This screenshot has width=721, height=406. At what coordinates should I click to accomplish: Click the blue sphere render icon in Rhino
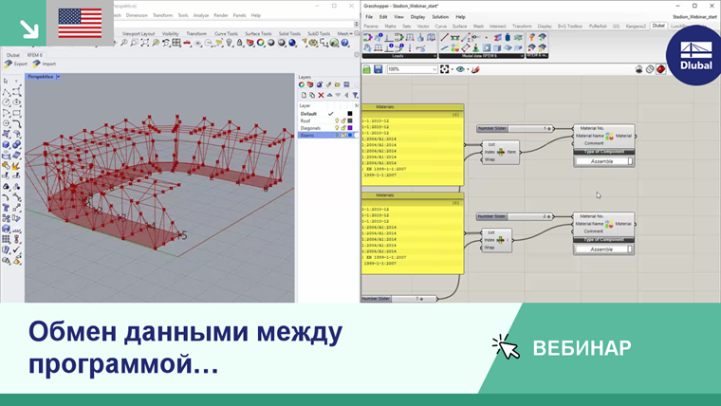292,43
